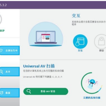
Task: Open the 从未 scan sidebar button
Action: [x=10, y=72]
